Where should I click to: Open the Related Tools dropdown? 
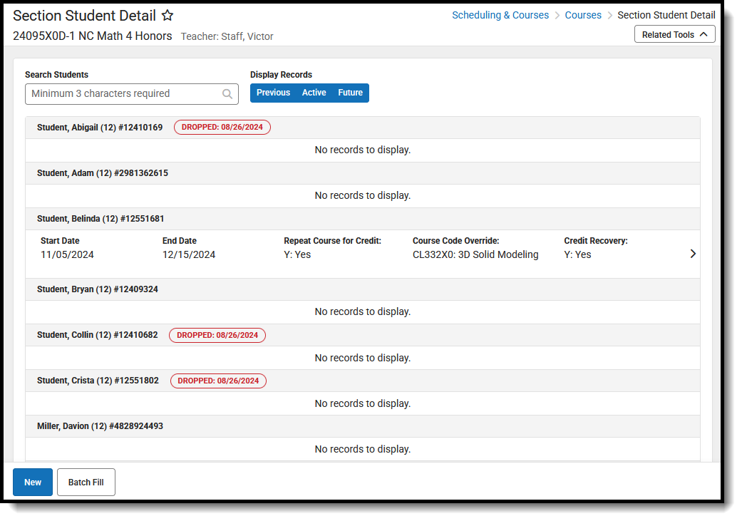[674, 33]
